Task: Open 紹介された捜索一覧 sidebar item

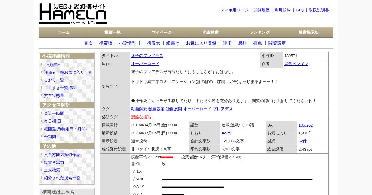Action: point(62,178)
